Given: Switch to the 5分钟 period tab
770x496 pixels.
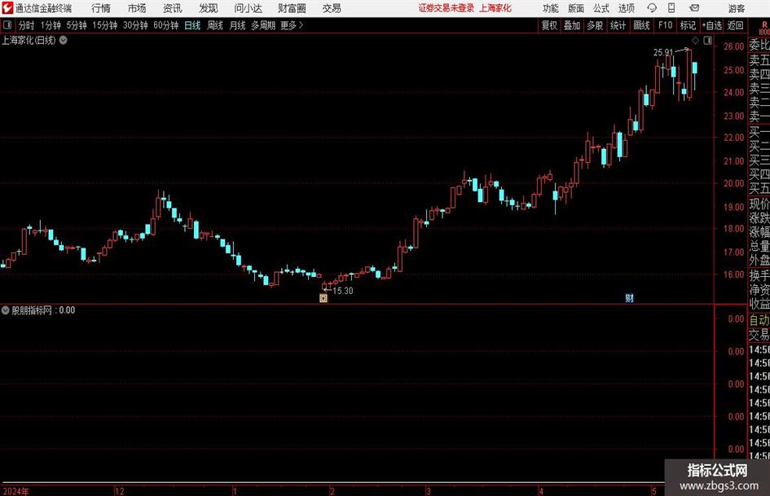Looking at the screenshot, I should click(x=77, y=25).
